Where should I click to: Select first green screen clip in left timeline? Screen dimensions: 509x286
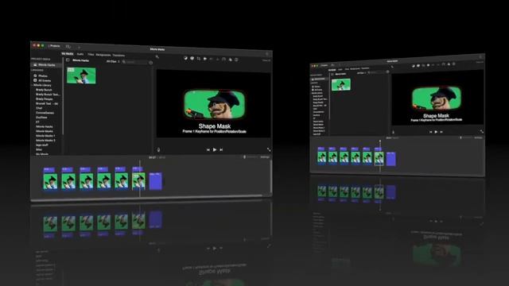(x=50, y=181)
